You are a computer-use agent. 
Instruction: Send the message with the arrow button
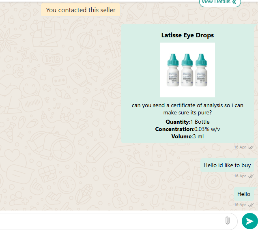[249, 221]
